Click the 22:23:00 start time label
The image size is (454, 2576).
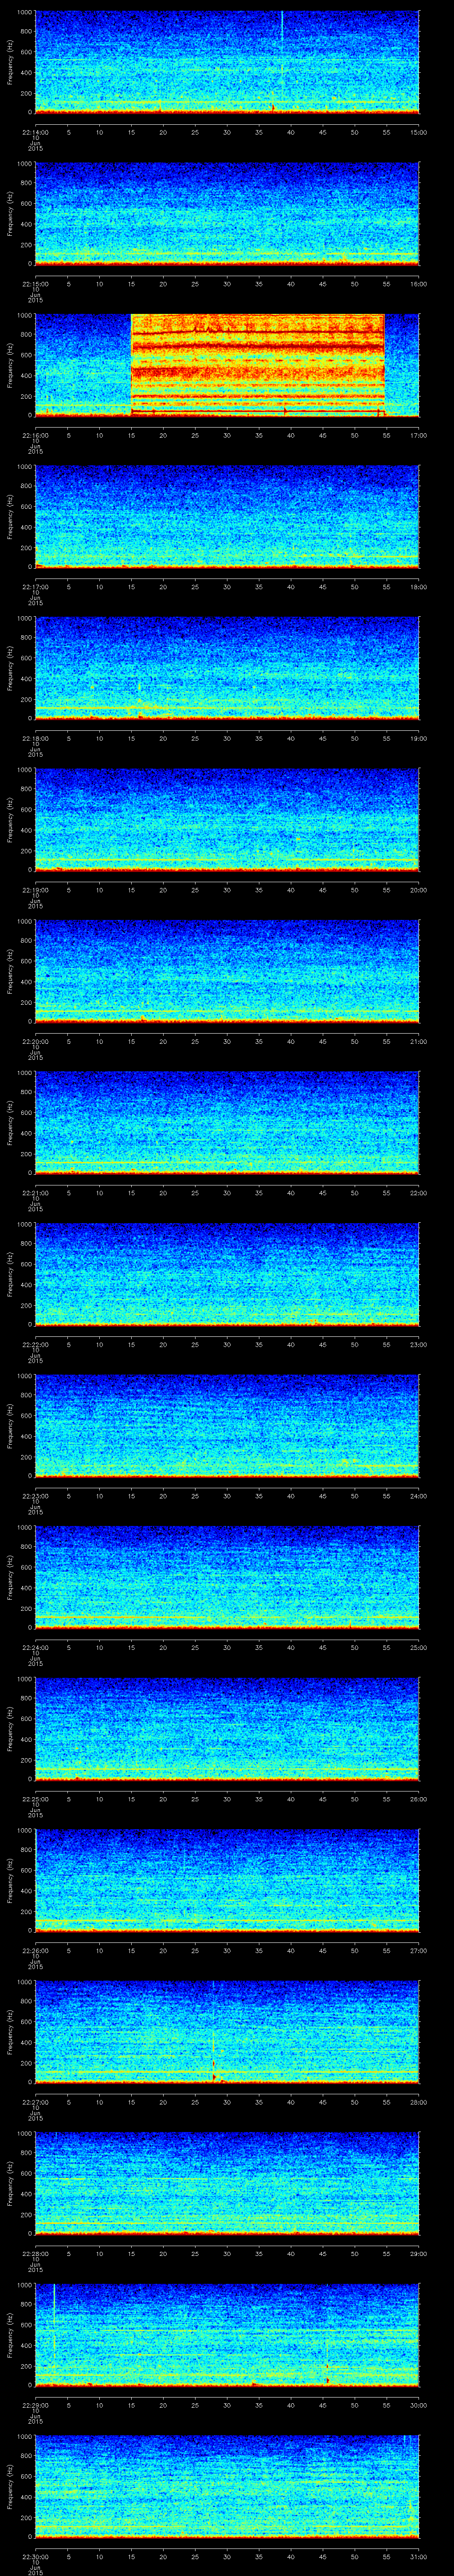click(x=35, y=1496)
